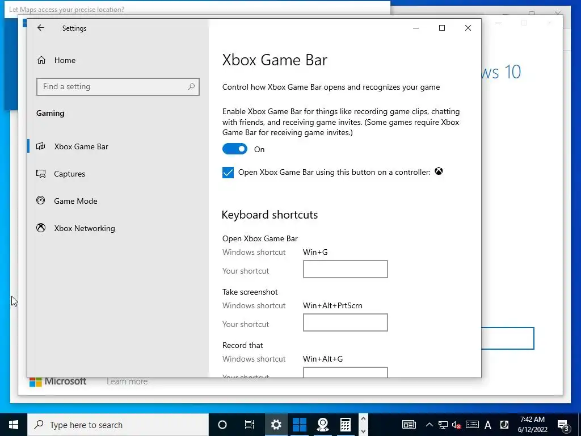Click Learn more link in the background window
The image size is (581, 436).
127,381
